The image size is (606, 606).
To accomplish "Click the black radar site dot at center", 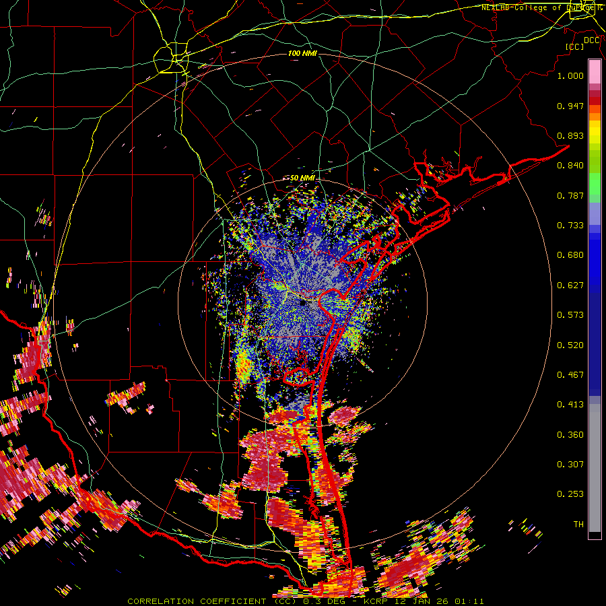I will 303,303.
